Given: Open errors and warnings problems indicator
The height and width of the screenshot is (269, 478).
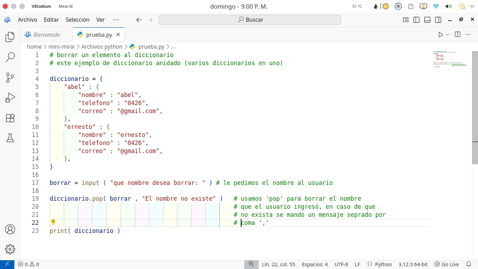Looking at the screenshot, I should (x=29, y=264).
